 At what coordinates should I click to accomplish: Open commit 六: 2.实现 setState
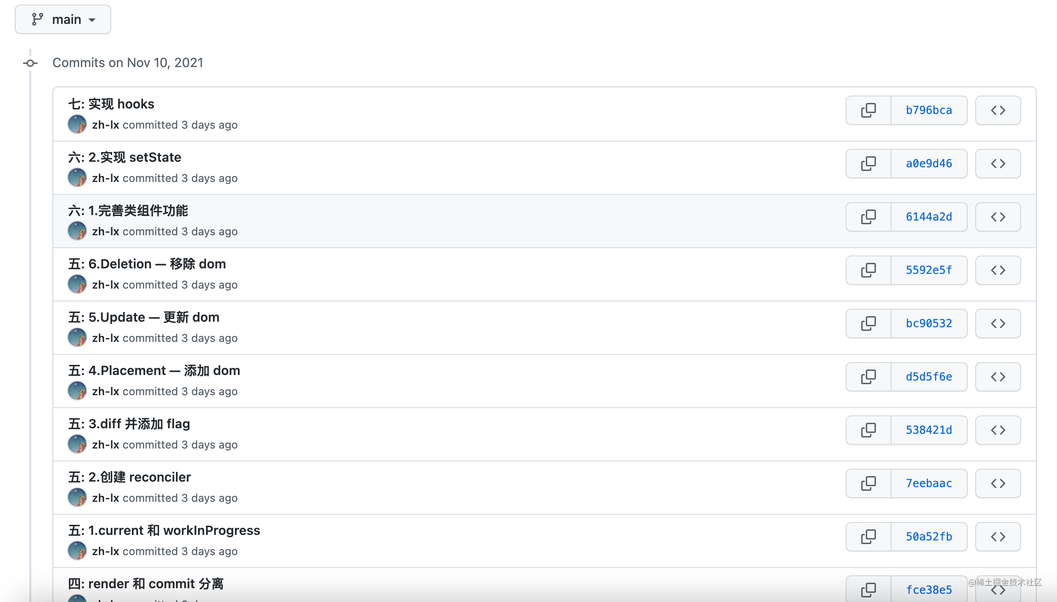point(125,157)
